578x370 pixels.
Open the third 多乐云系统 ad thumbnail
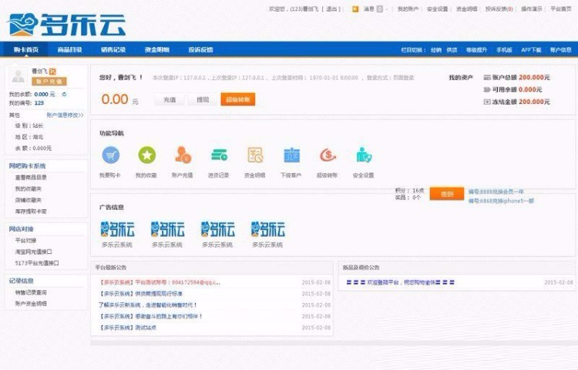pyautogui.click(x=217, y=229)
